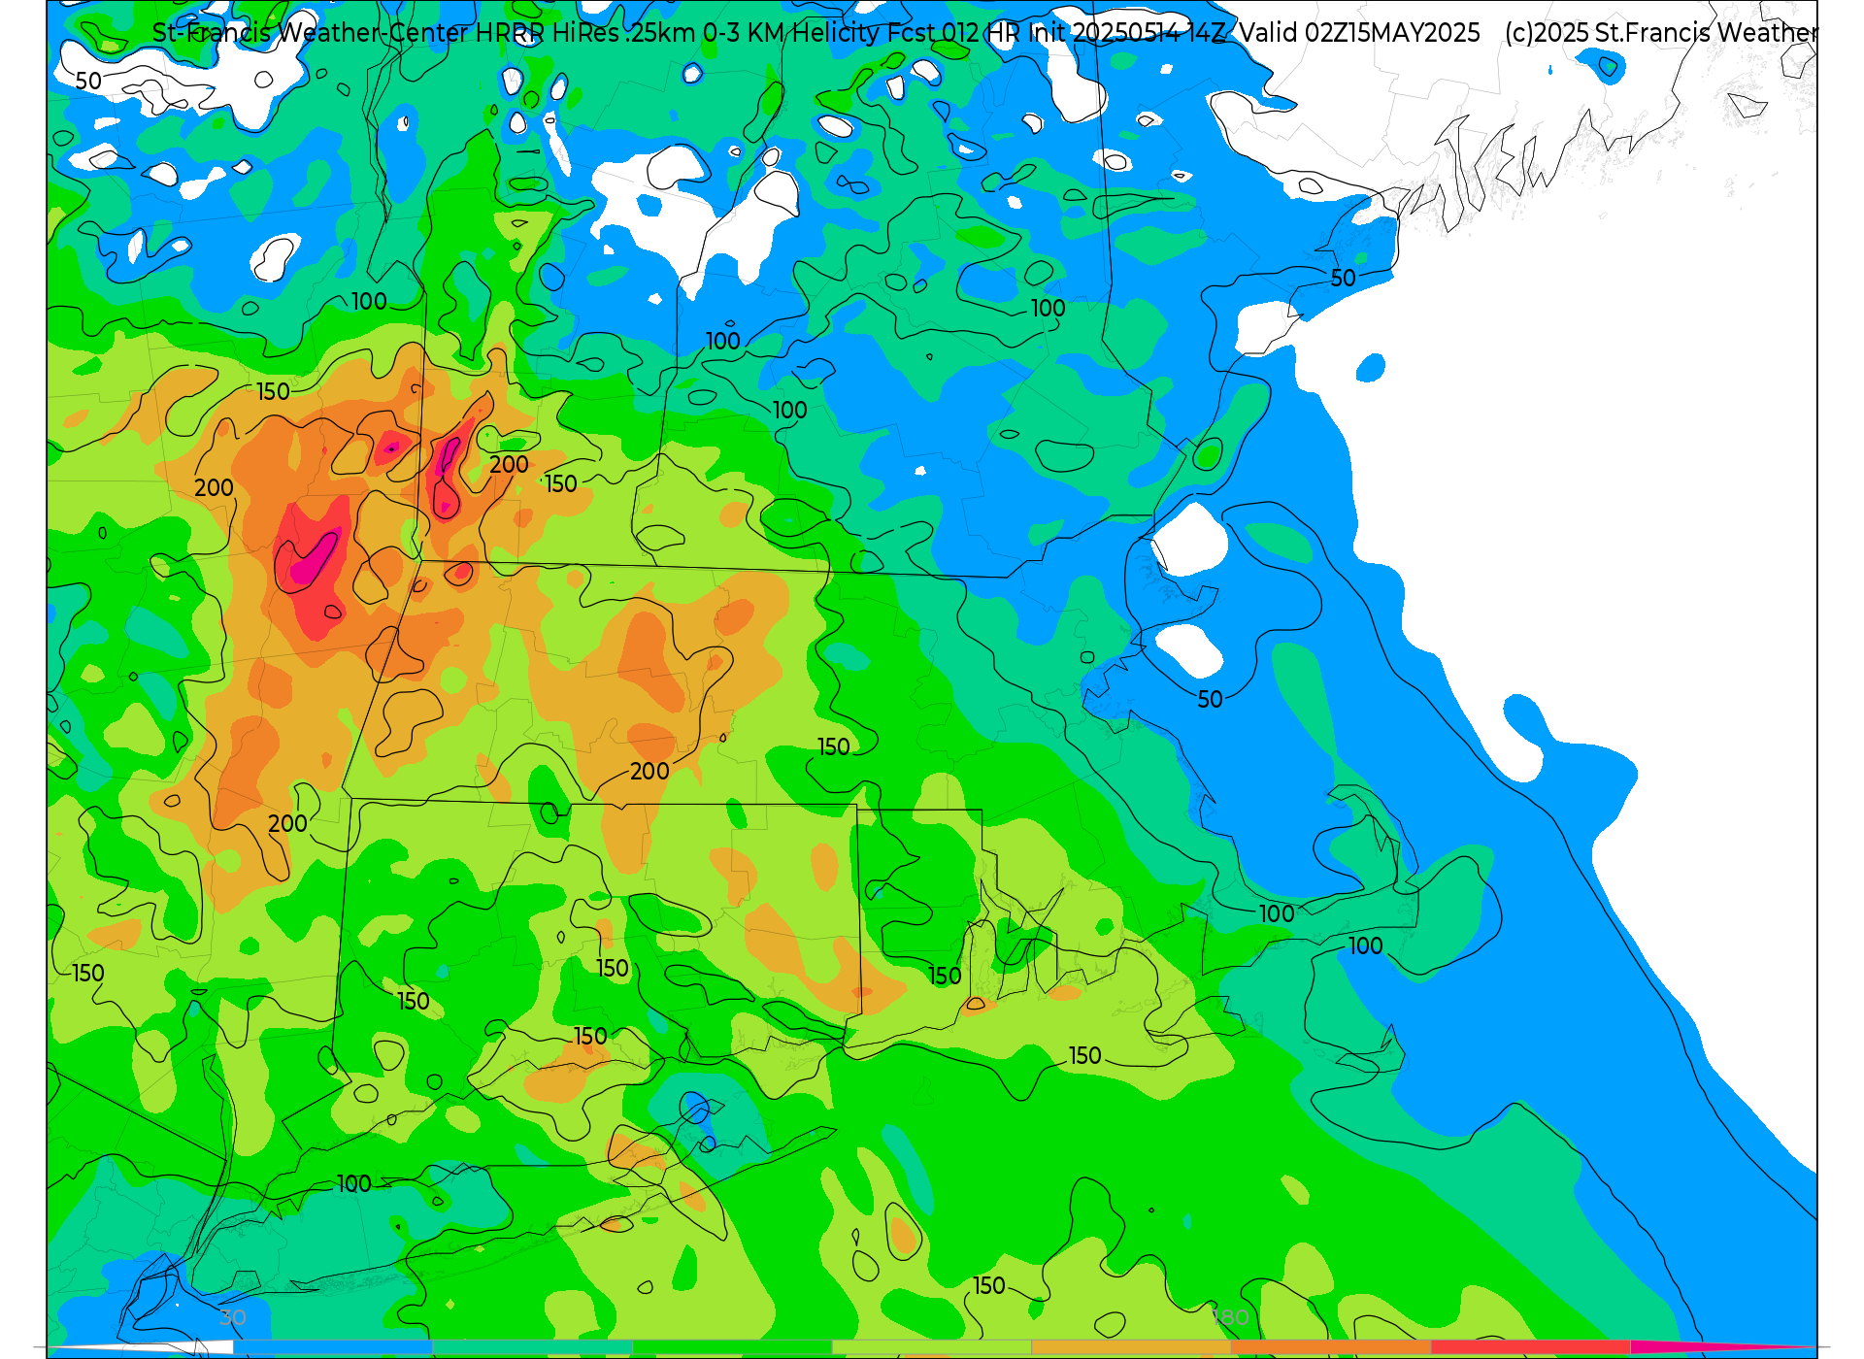1864x1359 pixels.
Task: Click the "30" color bar label
Action: (x=233, y=1317)
